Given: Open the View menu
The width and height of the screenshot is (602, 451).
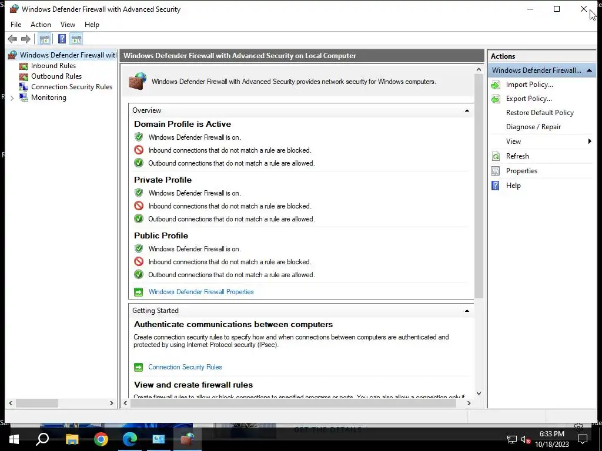Looking at the screenshot, I should coord(68,25).
